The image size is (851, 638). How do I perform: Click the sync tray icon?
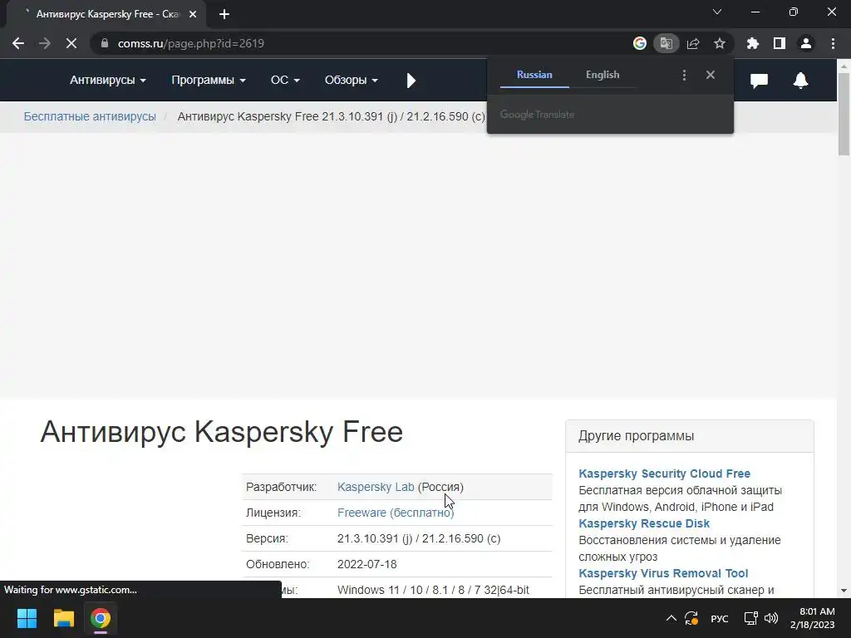click(691, 618)
